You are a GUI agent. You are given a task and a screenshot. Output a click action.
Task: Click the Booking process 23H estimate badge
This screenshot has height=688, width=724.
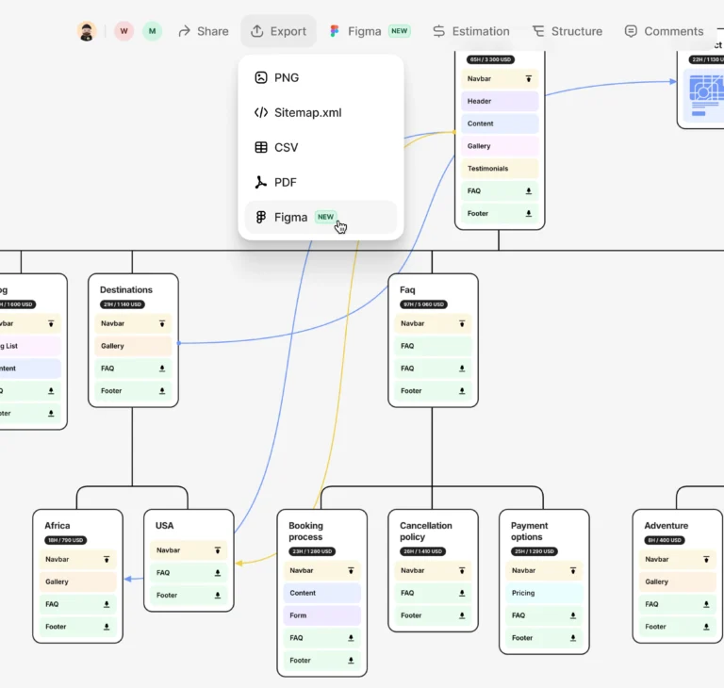312,551
